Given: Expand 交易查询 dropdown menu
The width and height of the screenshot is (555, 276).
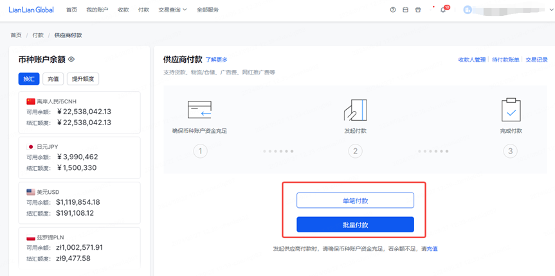Looking at the screenshot, I should (172, 10).
